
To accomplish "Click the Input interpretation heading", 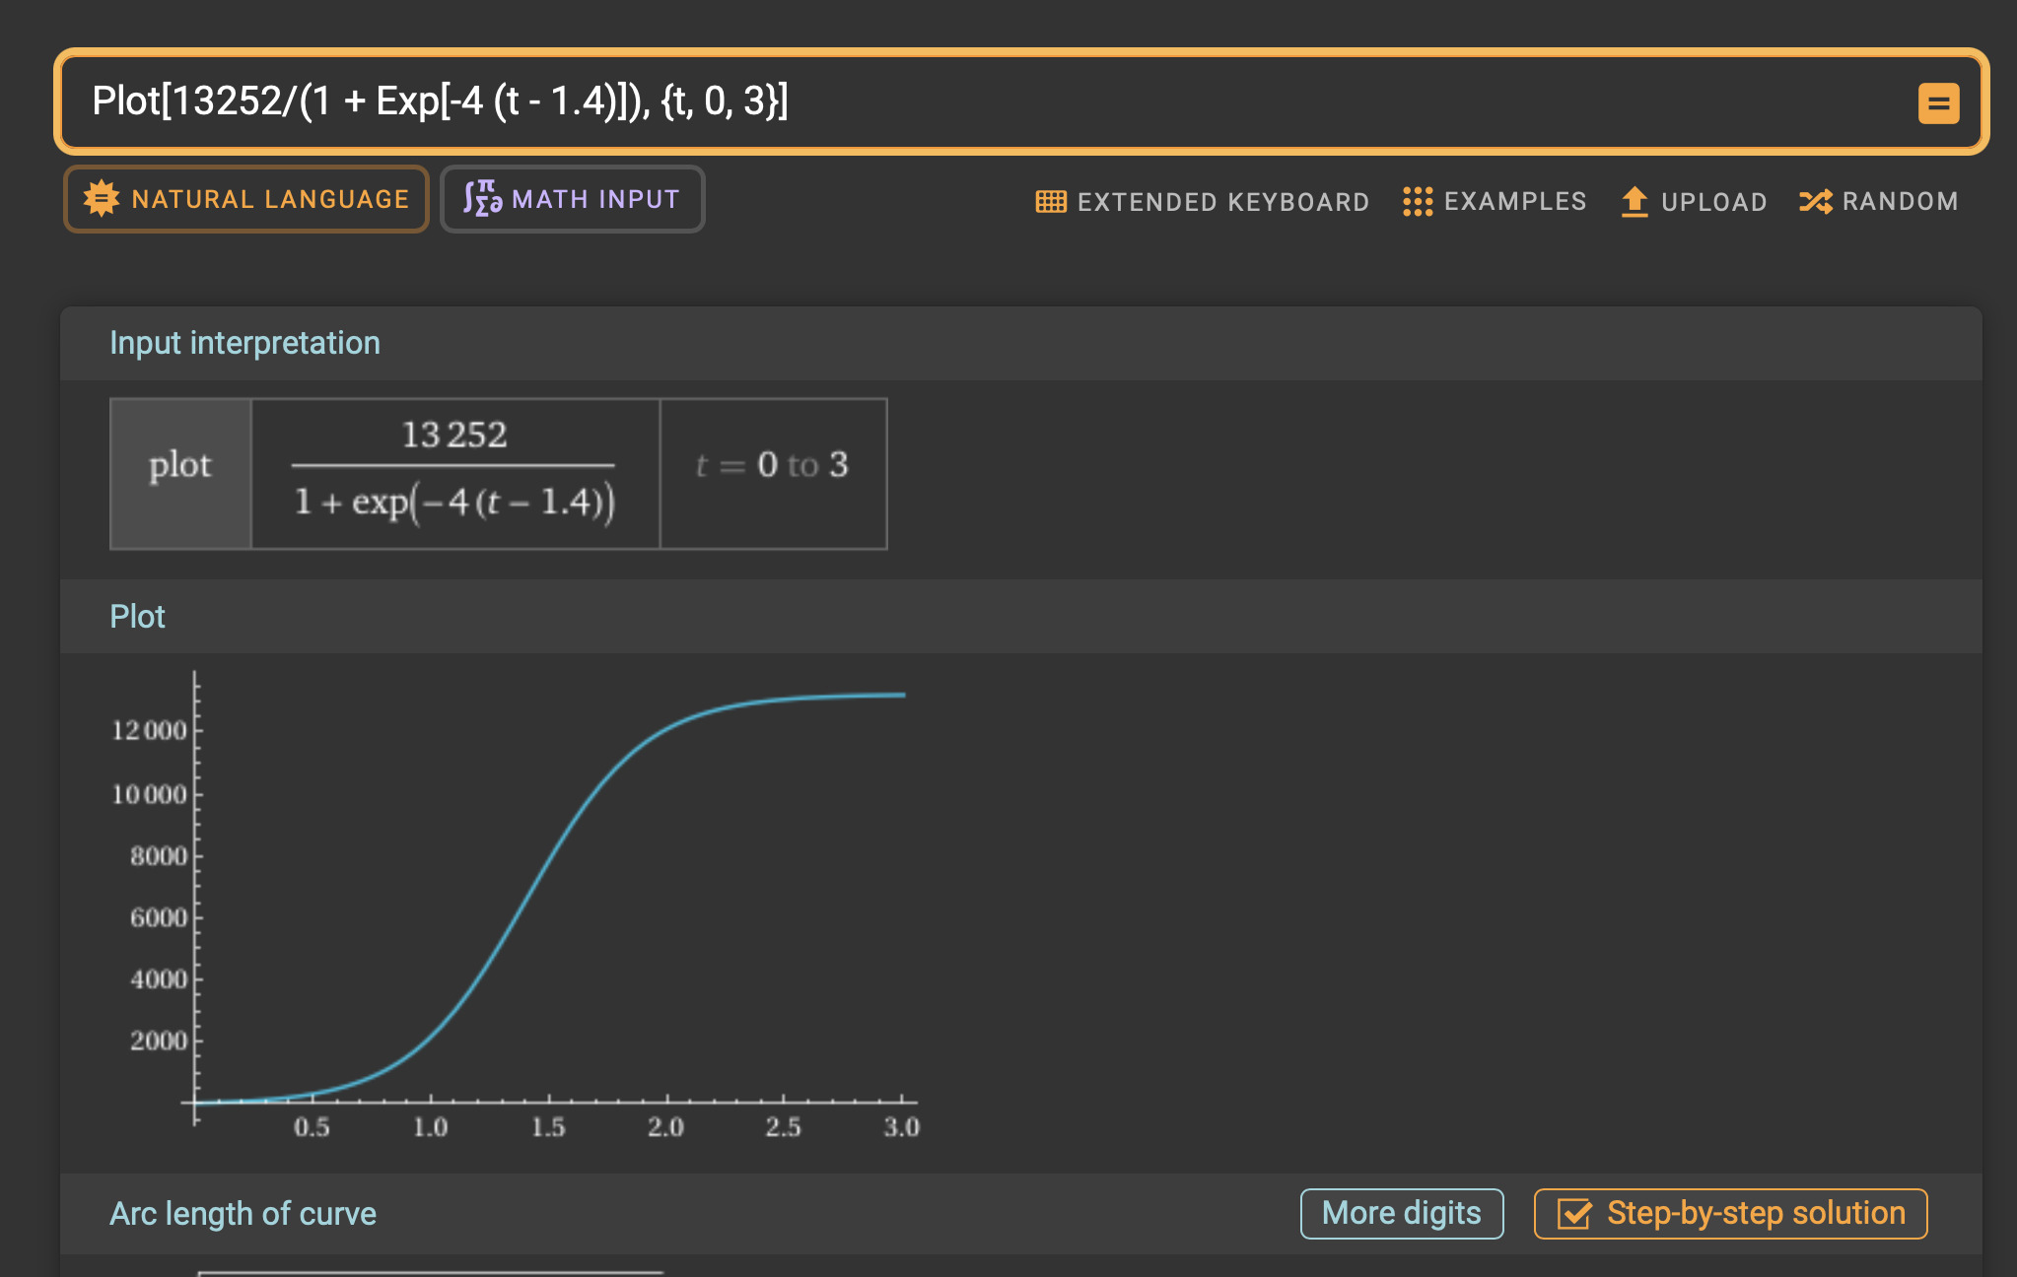I will (244, 343).
